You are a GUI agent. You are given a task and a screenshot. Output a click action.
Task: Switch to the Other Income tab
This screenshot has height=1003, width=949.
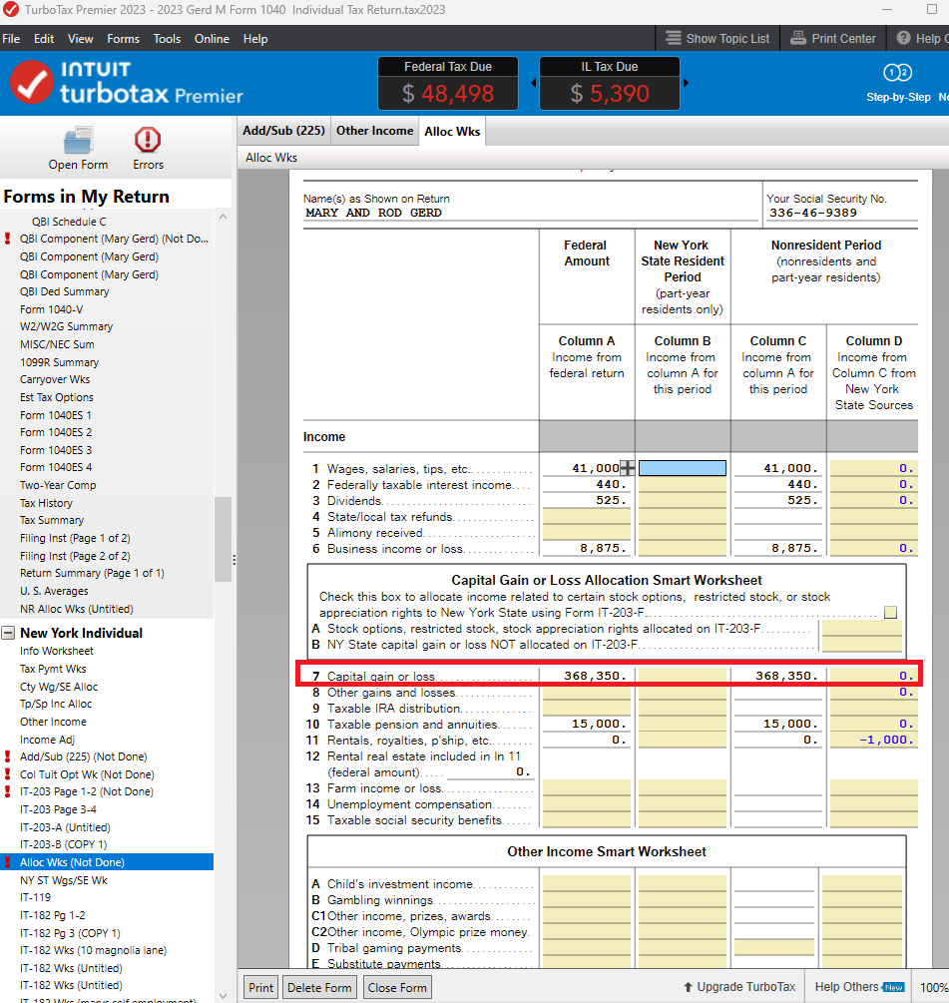tap(375, 131)
